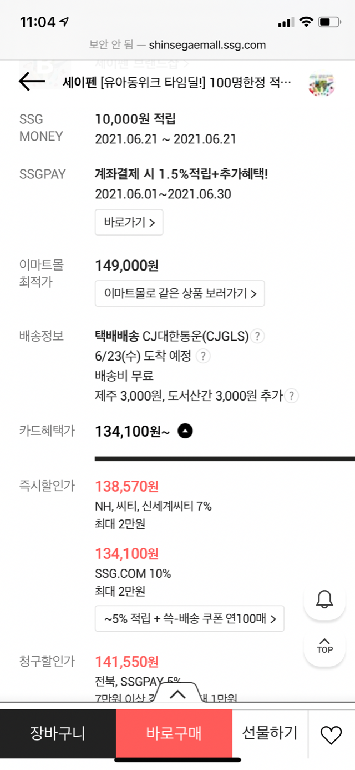
Task: Choose 선물하기 to send as gift
Action: [270, 733]
